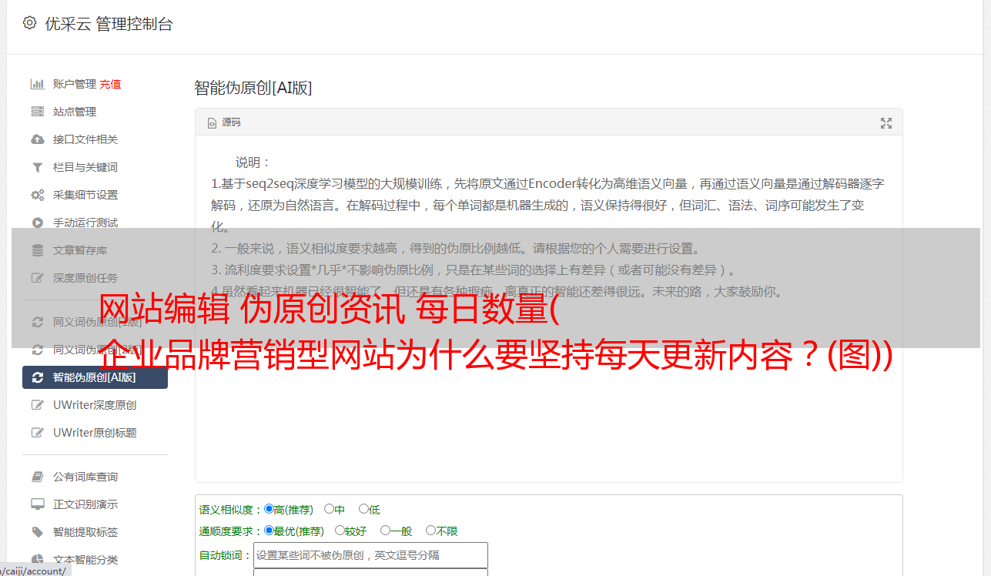Select 中 for 语义相似度
The width and height of the screenshot is (991, 576).
click(329, 509)
